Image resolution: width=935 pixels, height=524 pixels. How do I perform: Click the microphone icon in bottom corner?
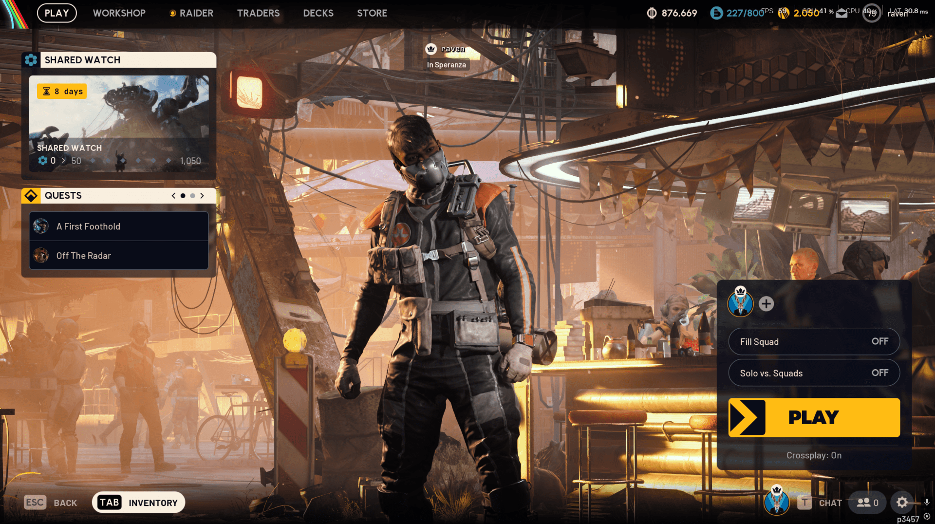(x=927, y=502)
